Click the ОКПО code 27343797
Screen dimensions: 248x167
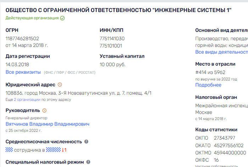click(225, 138)
